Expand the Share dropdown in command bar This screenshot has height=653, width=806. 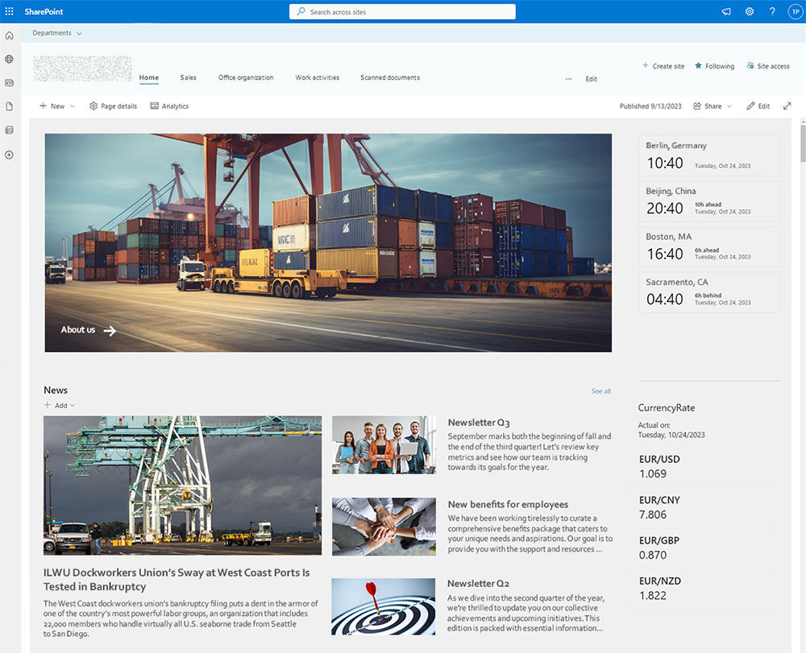713,106
